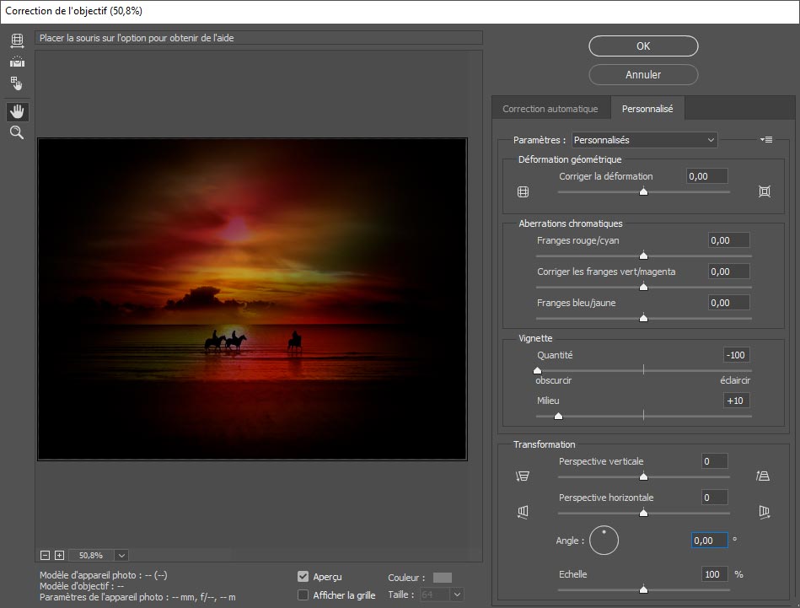Click the zoom out minus button
Screen dimensions: 800x608
(x=46, y=555)
